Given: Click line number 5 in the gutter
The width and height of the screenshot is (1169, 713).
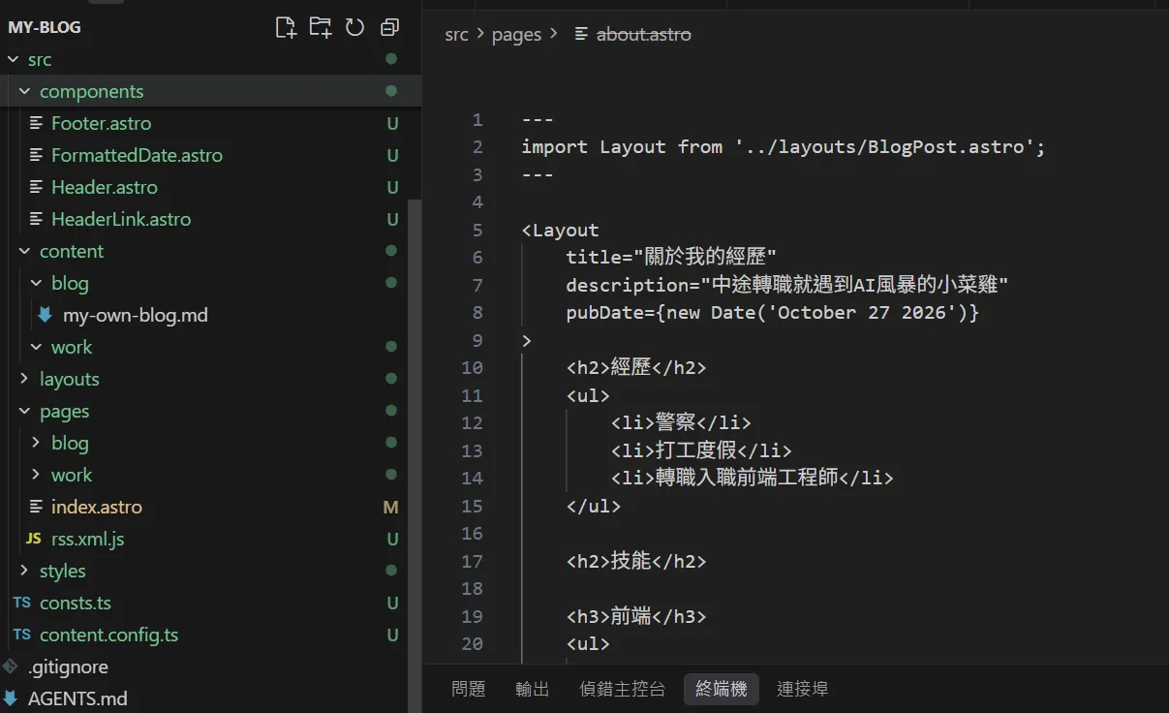Looking at the screenshot, I should pos(477,230).
